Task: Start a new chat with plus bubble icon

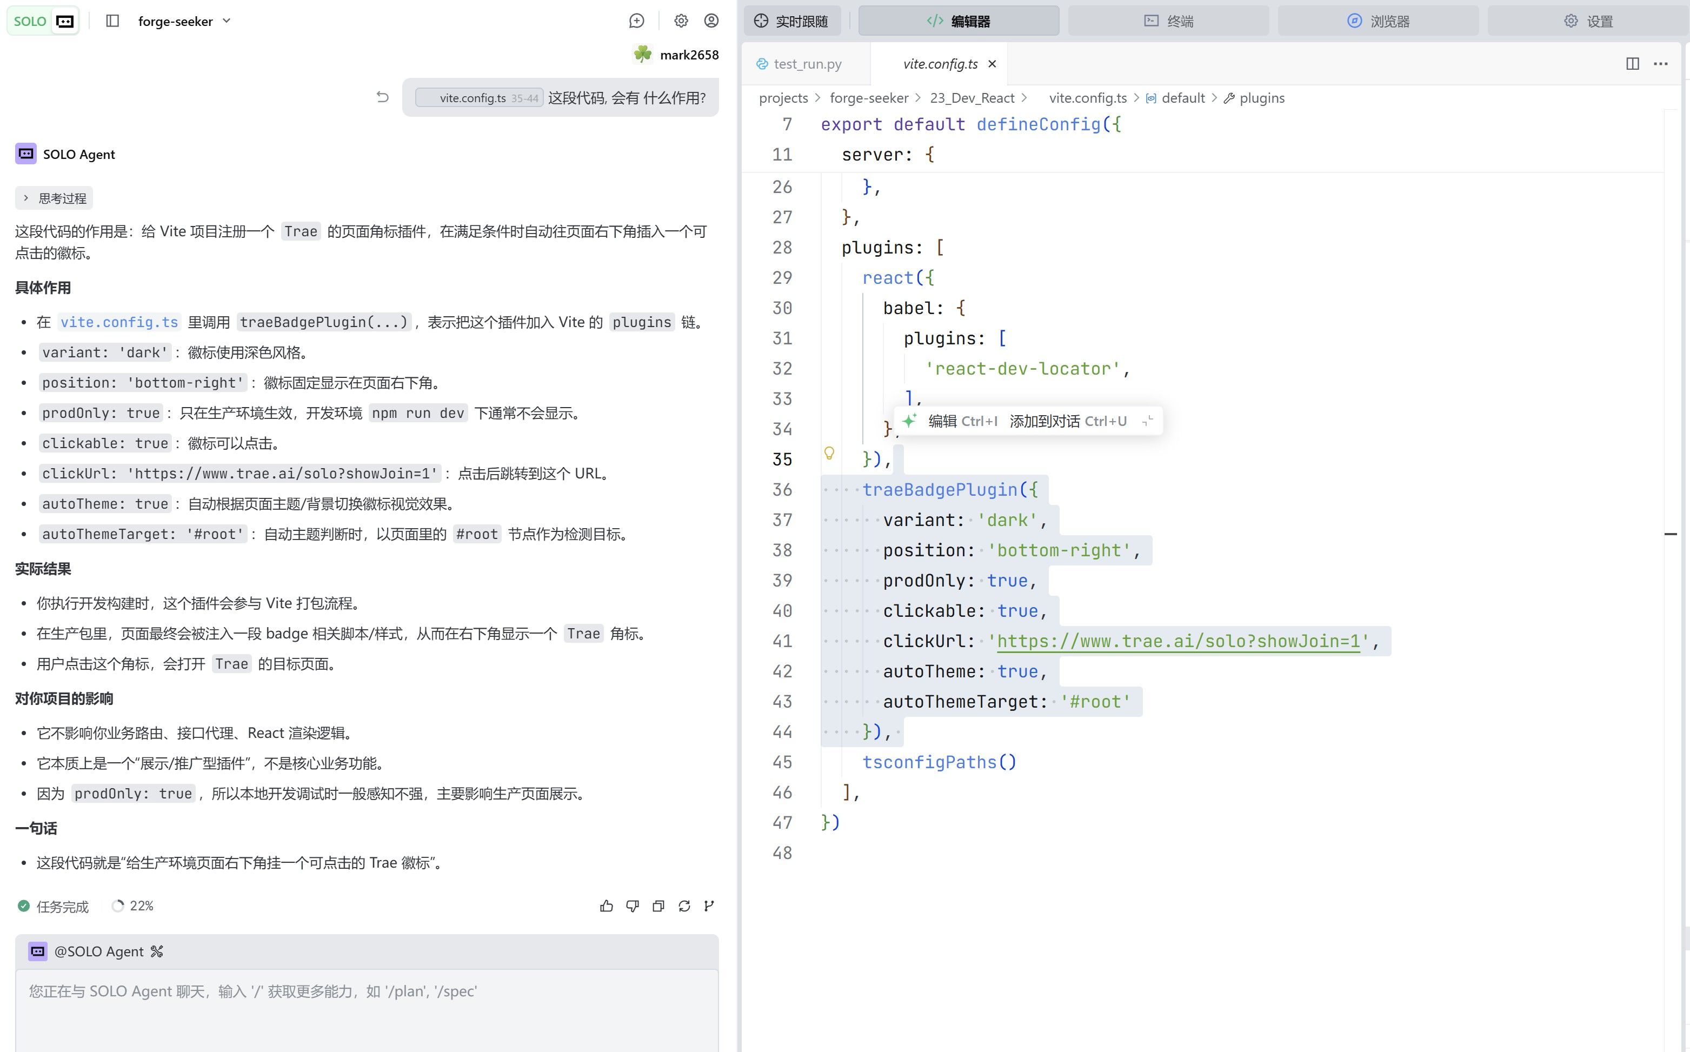Action: click(x=637, y=21)
